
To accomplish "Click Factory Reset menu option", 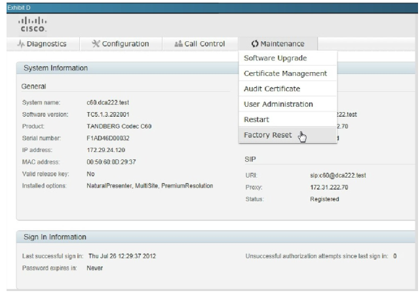I will [267, 135].
